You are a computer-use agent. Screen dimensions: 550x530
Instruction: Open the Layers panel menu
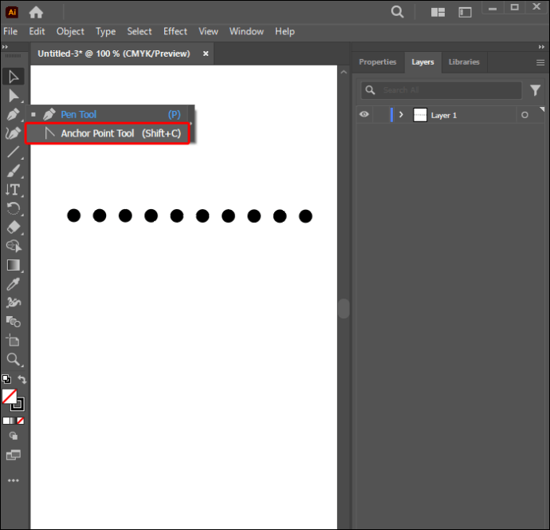540,62
